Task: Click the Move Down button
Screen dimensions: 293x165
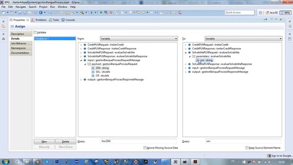Action: 65,147
